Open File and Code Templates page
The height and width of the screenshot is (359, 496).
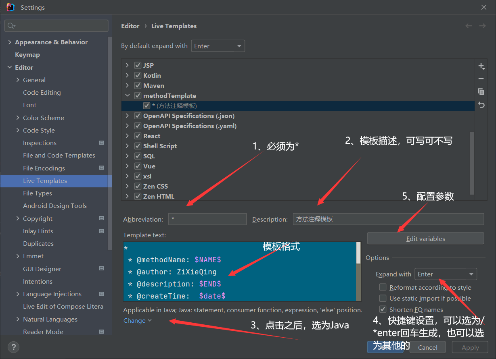(x=59, y=155)
